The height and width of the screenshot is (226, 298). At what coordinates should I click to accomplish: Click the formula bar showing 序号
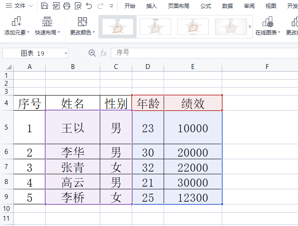pyautogui.click(x=204, y=53)
